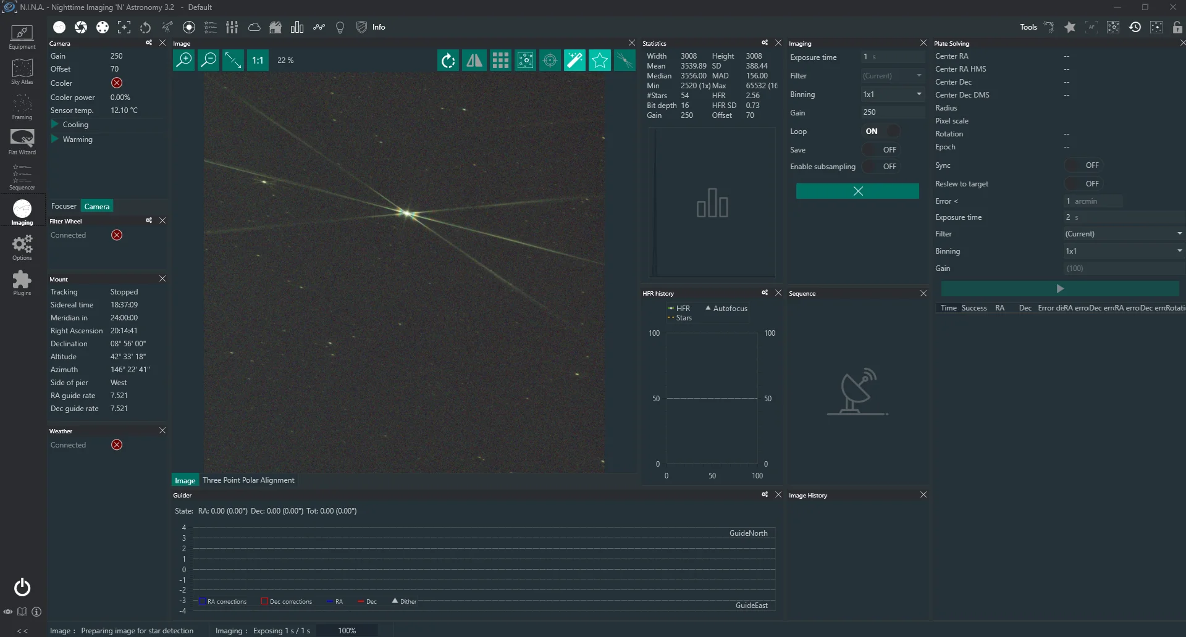This screenshot has width=1186, height=637.
Task: Click the exposing progress bar in status
Action: coord(347,631)
